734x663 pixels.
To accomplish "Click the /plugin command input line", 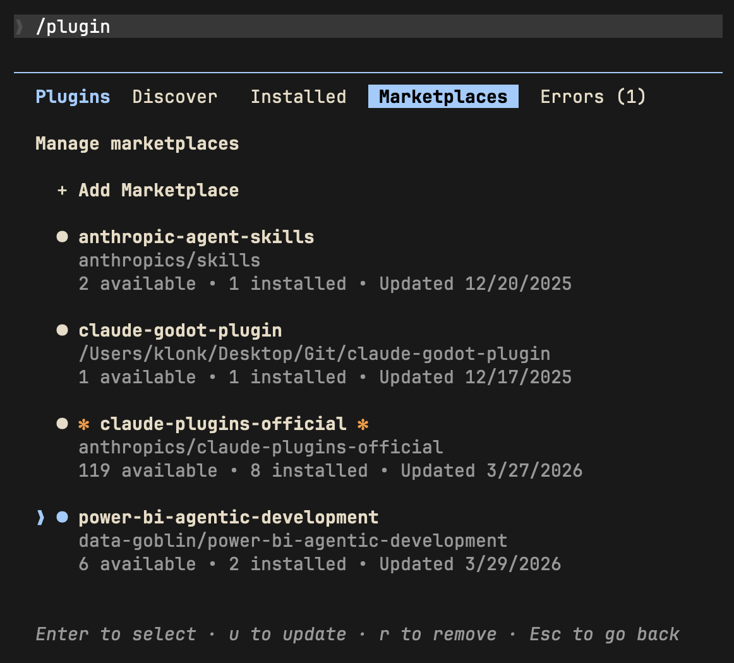I will click(368, 26).
